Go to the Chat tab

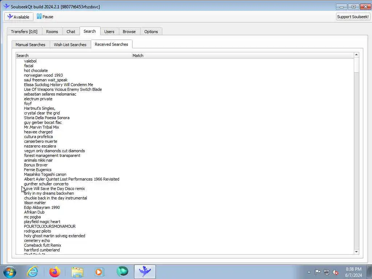click(x=71, y=32)
